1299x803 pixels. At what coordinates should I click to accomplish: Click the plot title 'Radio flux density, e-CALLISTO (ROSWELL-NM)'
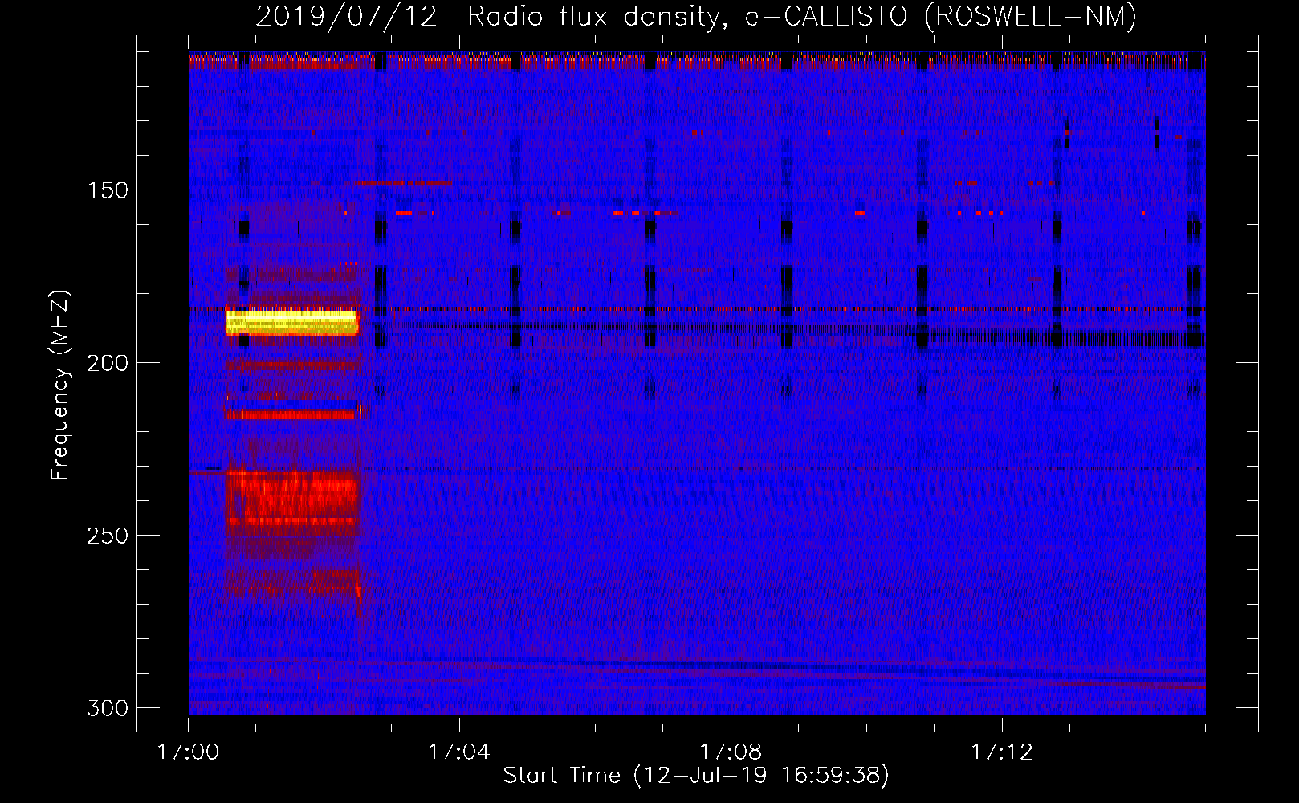801,16
